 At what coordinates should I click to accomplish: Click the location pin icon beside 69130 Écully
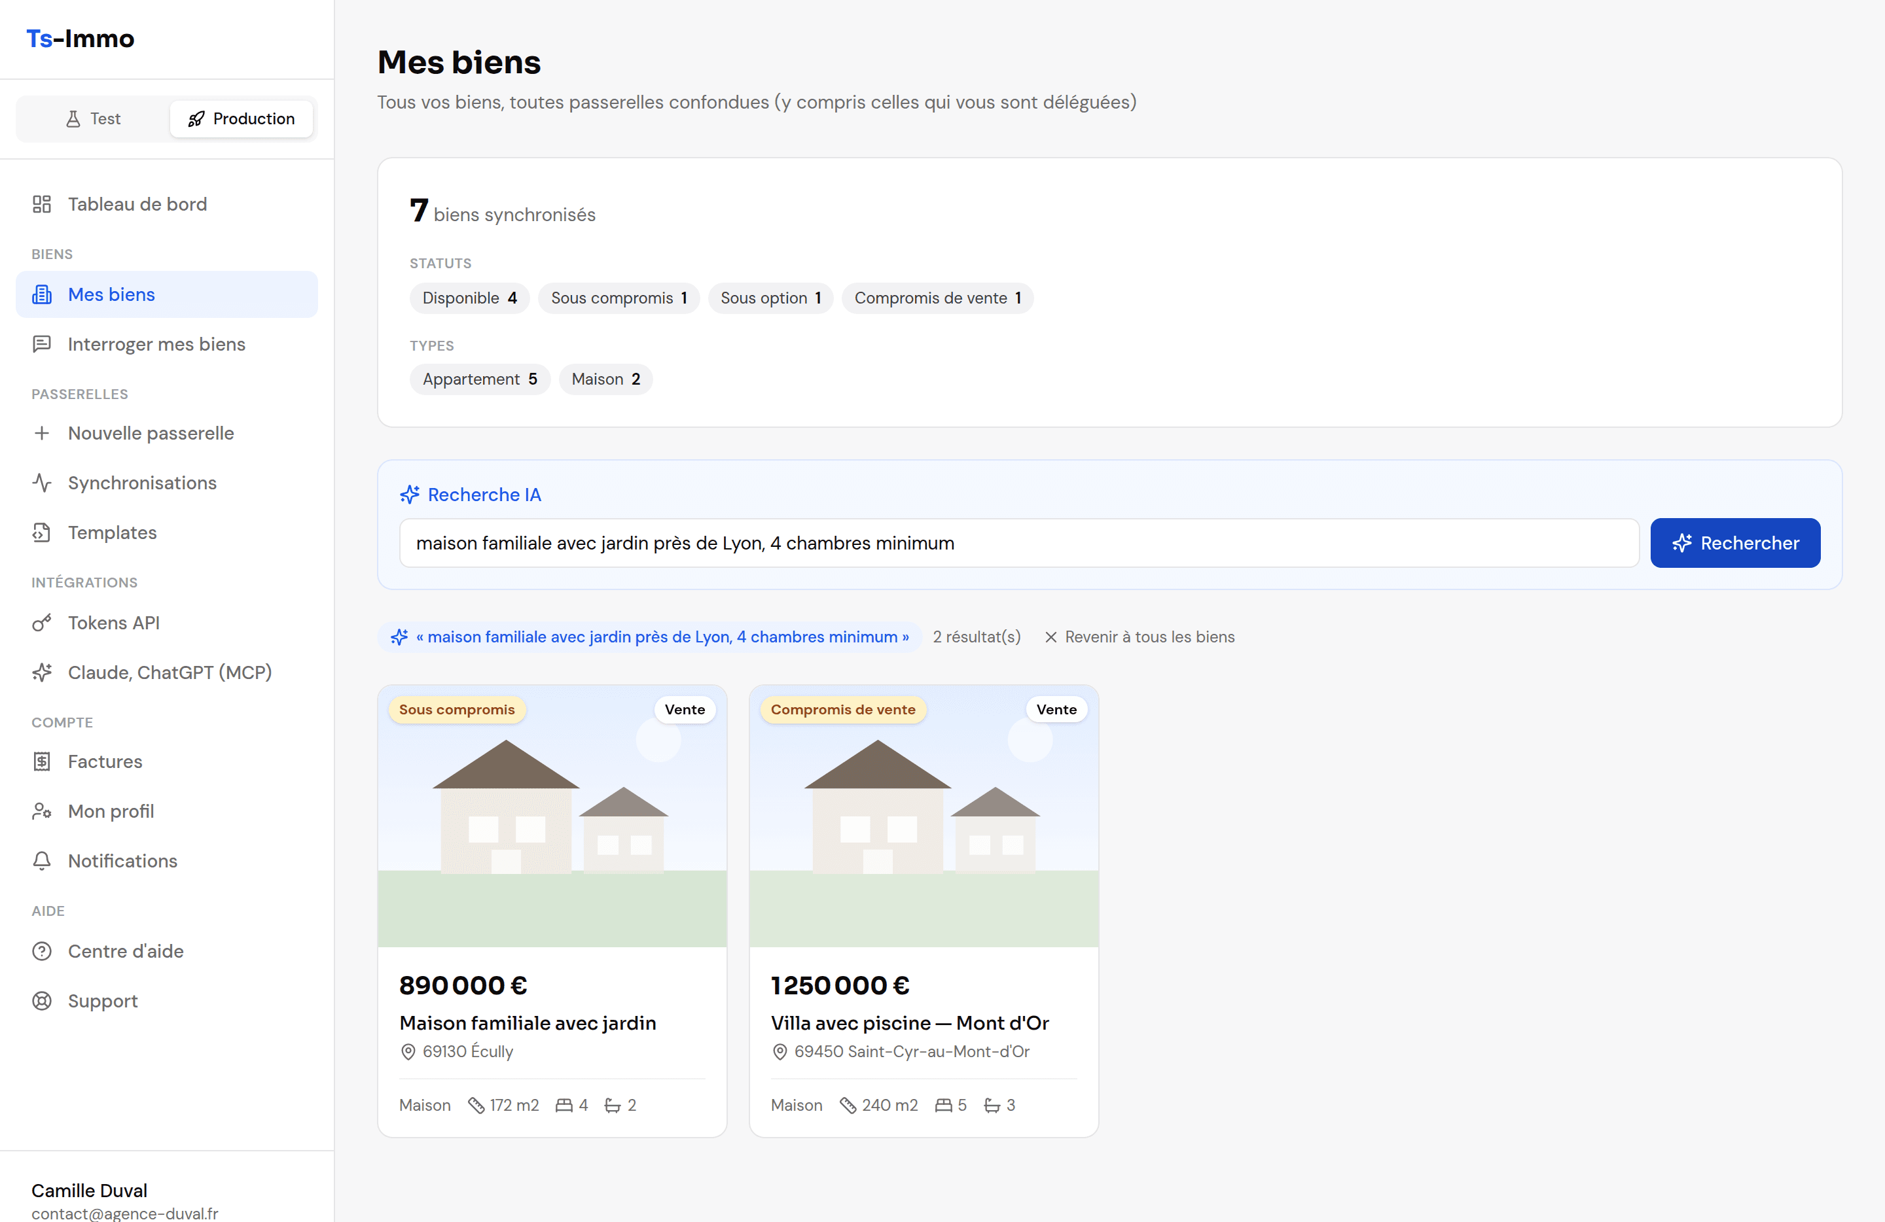pos(408,1052)
